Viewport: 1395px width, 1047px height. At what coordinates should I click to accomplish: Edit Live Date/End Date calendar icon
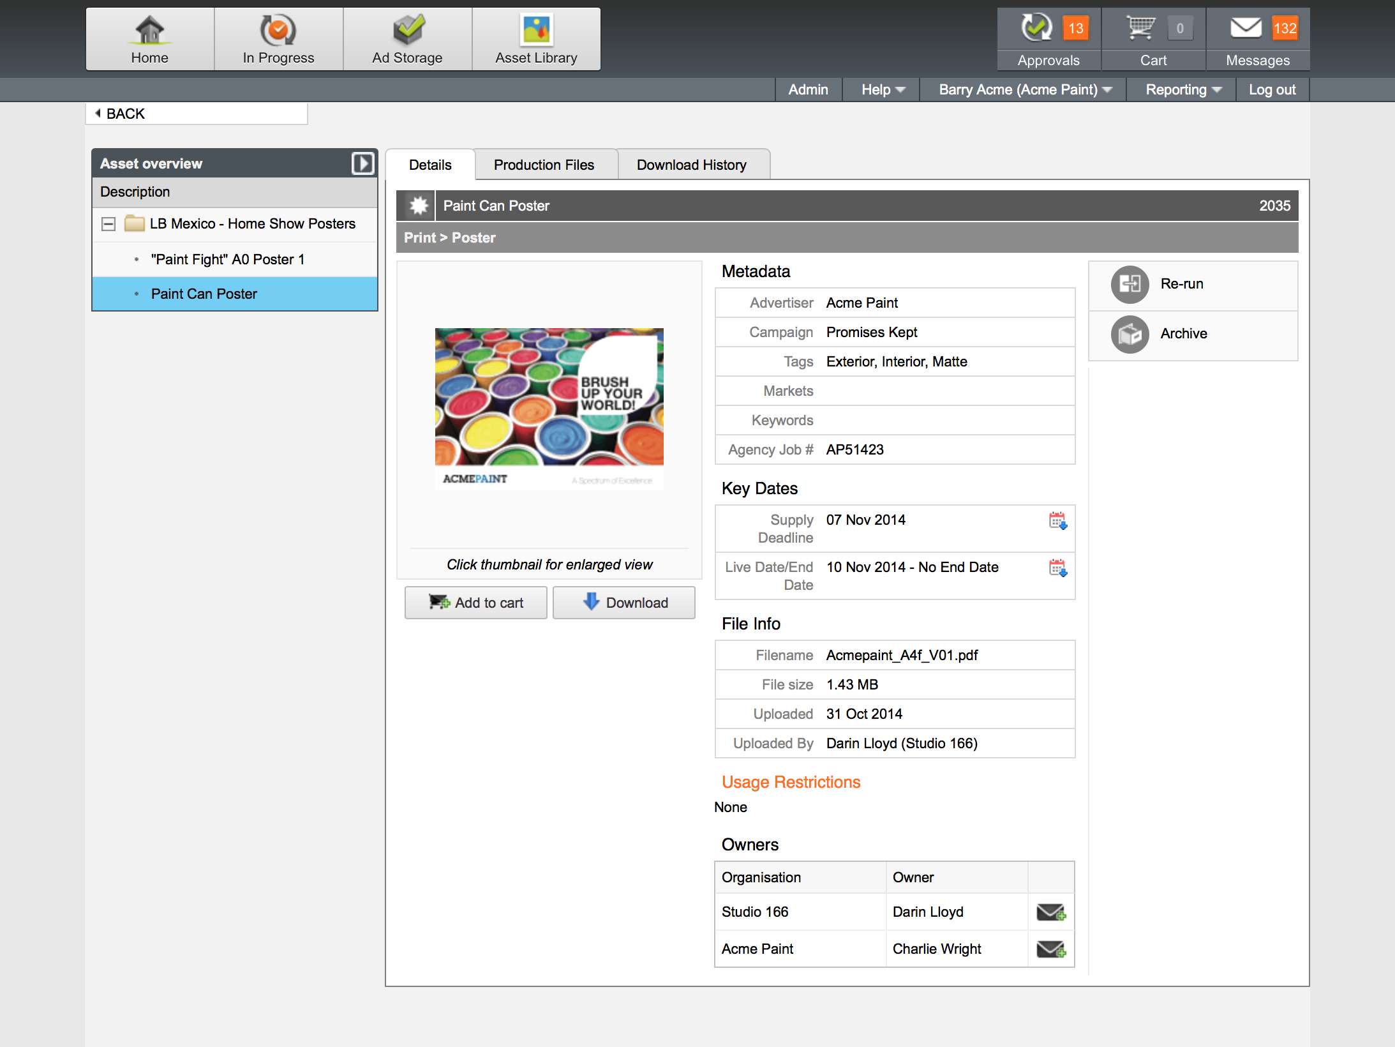coord(1058,568)
